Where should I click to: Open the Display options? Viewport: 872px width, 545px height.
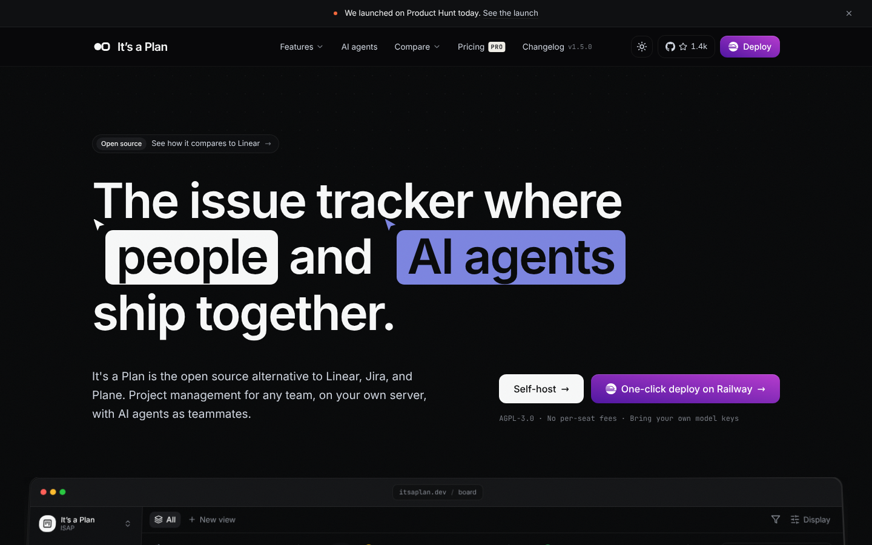coord(810,520)
